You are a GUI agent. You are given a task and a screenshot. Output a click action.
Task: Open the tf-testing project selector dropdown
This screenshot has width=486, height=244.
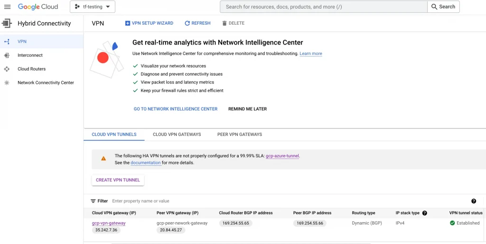[x=93, y=7]
